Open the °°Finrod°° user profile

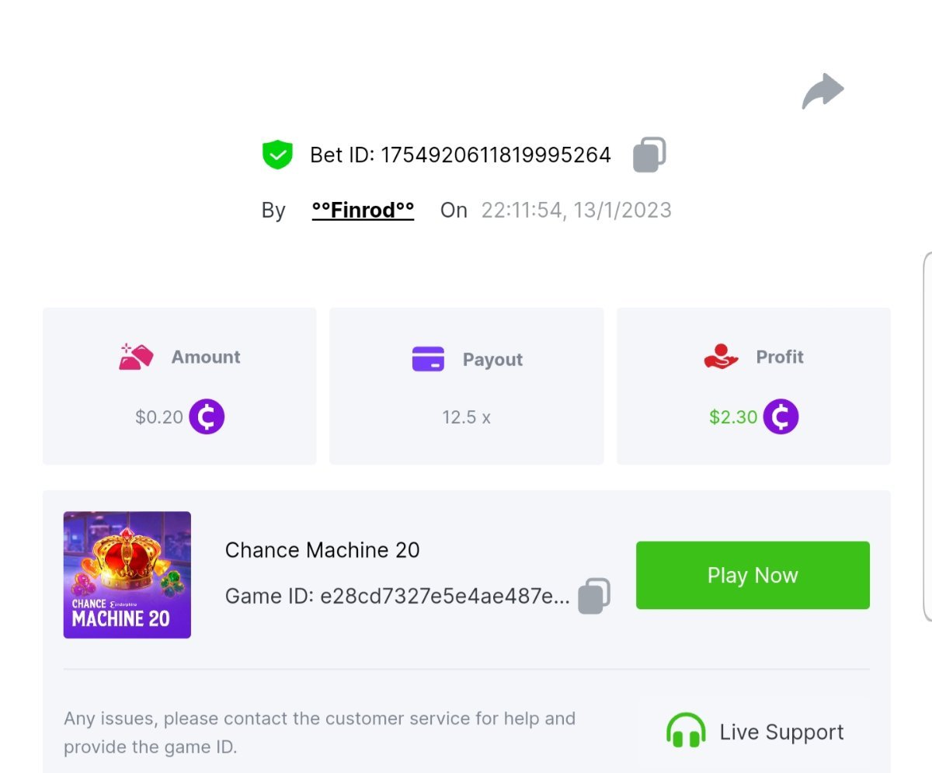[363, 211]
